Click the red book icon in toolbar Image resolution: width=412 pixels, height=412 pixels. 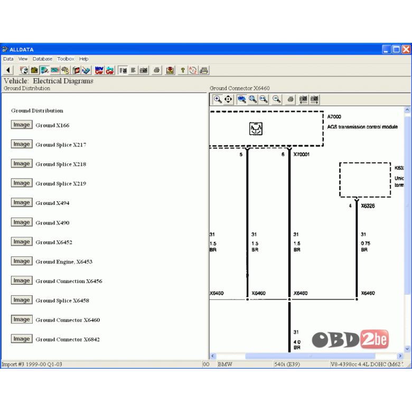tap(76, 70)
